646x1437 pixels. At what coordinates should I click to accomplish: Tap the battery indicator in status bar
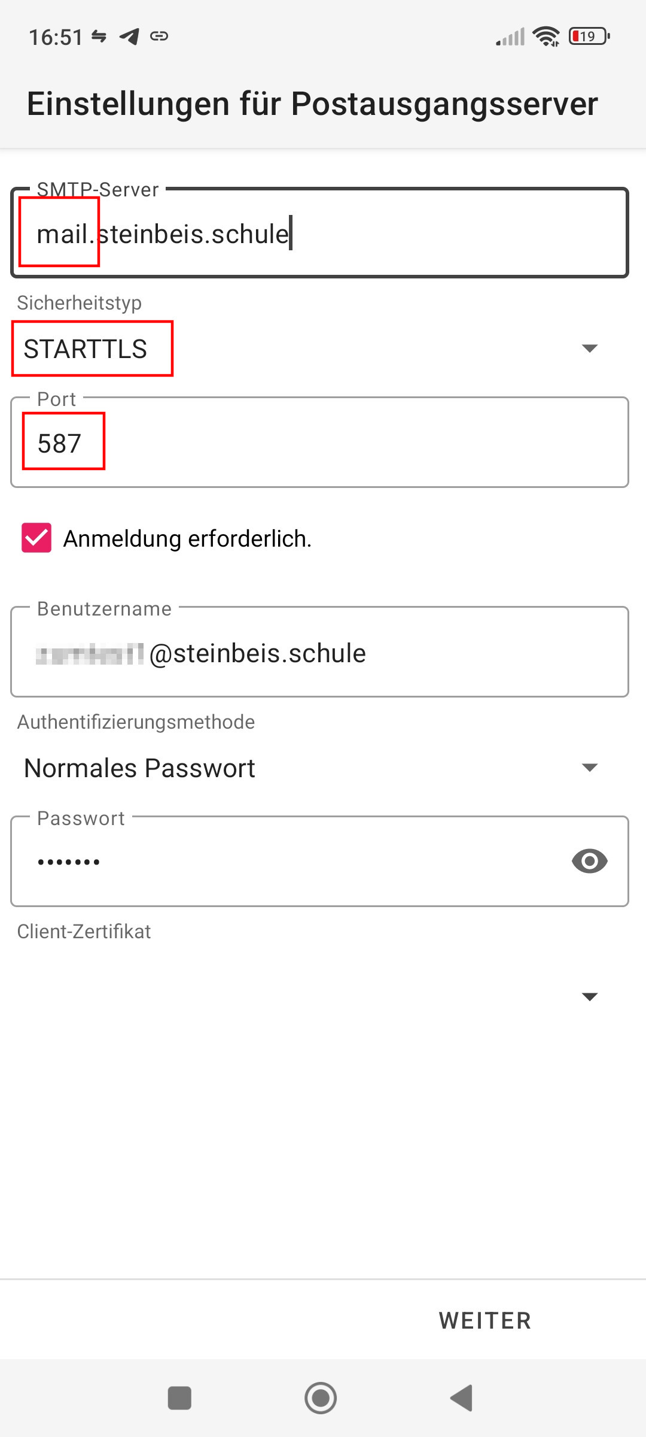click(x=589, y=37)
